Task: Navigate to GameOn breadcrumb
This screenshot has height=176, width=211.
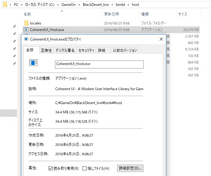Action: click(x=69, y=5)
